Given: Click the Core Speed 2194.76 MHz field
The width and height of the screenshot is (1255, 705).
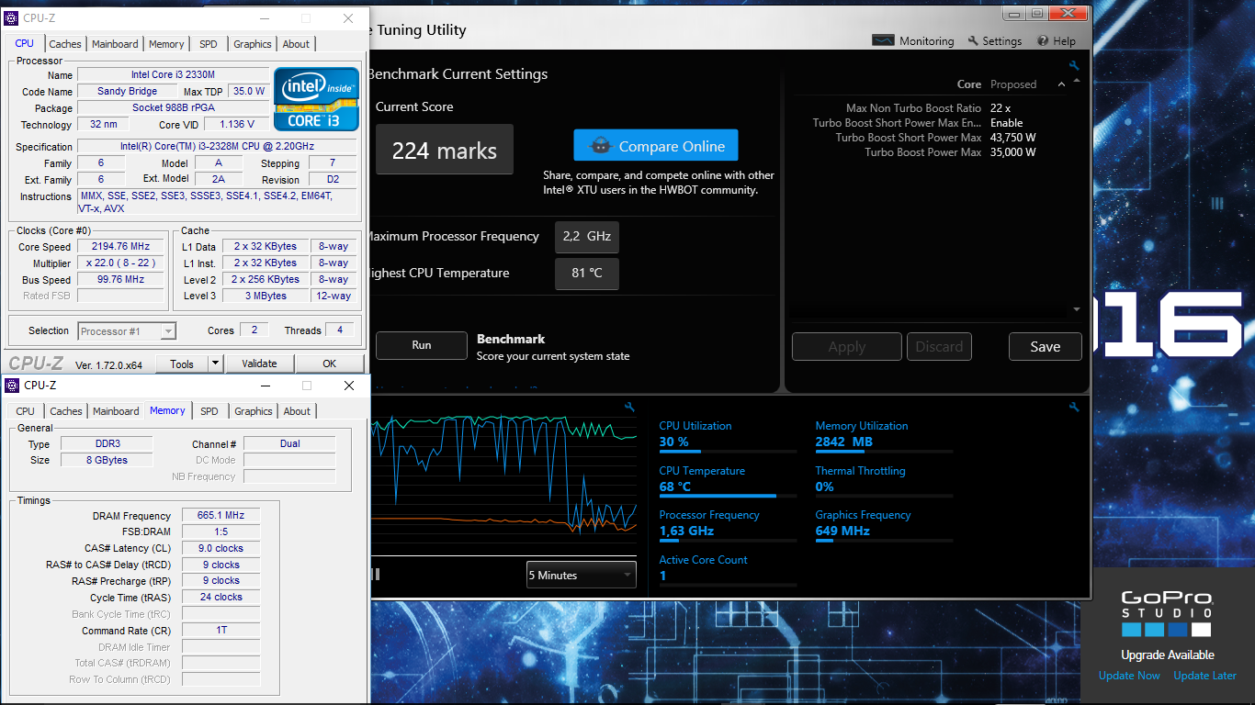Looking at the screenshot, I should click(121, 247).
